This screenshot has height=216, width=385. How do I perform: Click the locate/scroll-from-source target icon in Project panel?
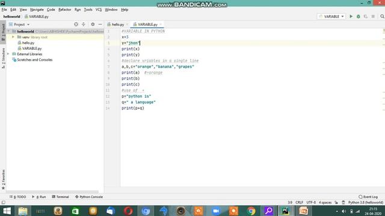[x=76, y=24]
